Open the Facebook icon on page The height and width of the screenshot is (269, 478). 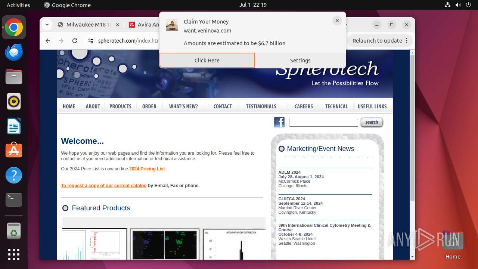click(279, 122)
